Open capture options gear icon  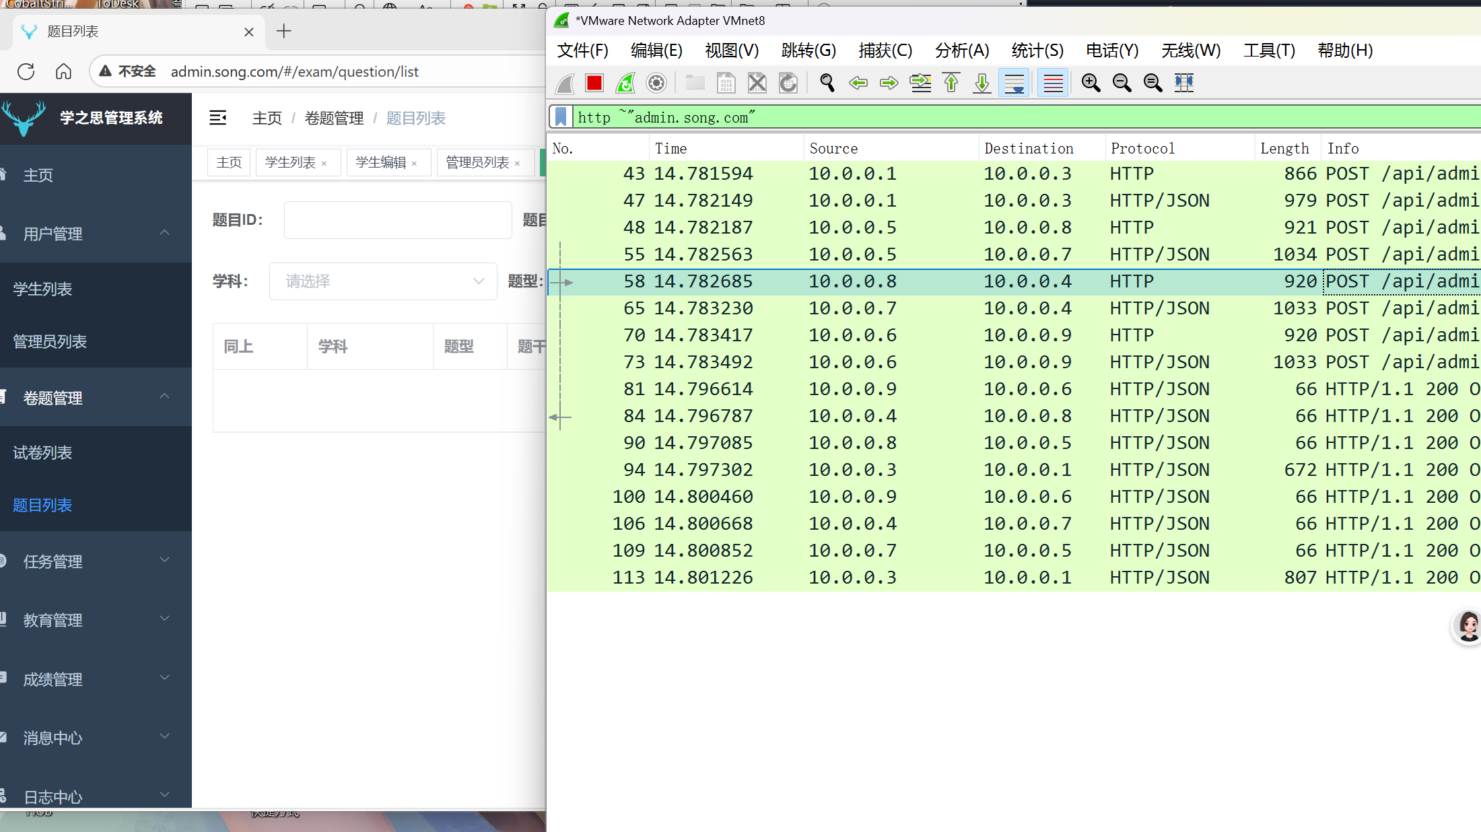pos(656,83)
